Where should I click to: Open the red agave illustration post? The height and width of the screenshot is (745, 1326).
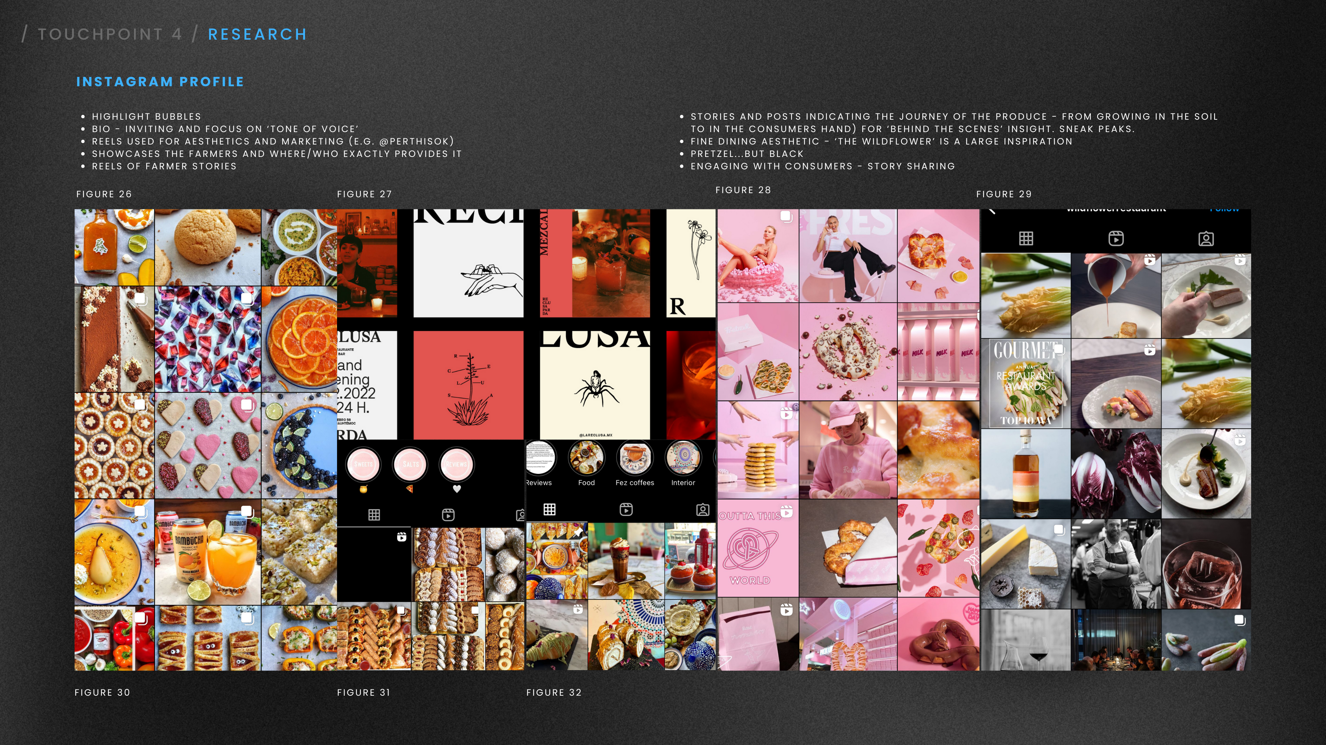click(x=469, y=385)
